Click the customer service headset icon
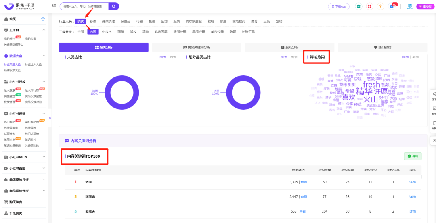 [434, 94]
